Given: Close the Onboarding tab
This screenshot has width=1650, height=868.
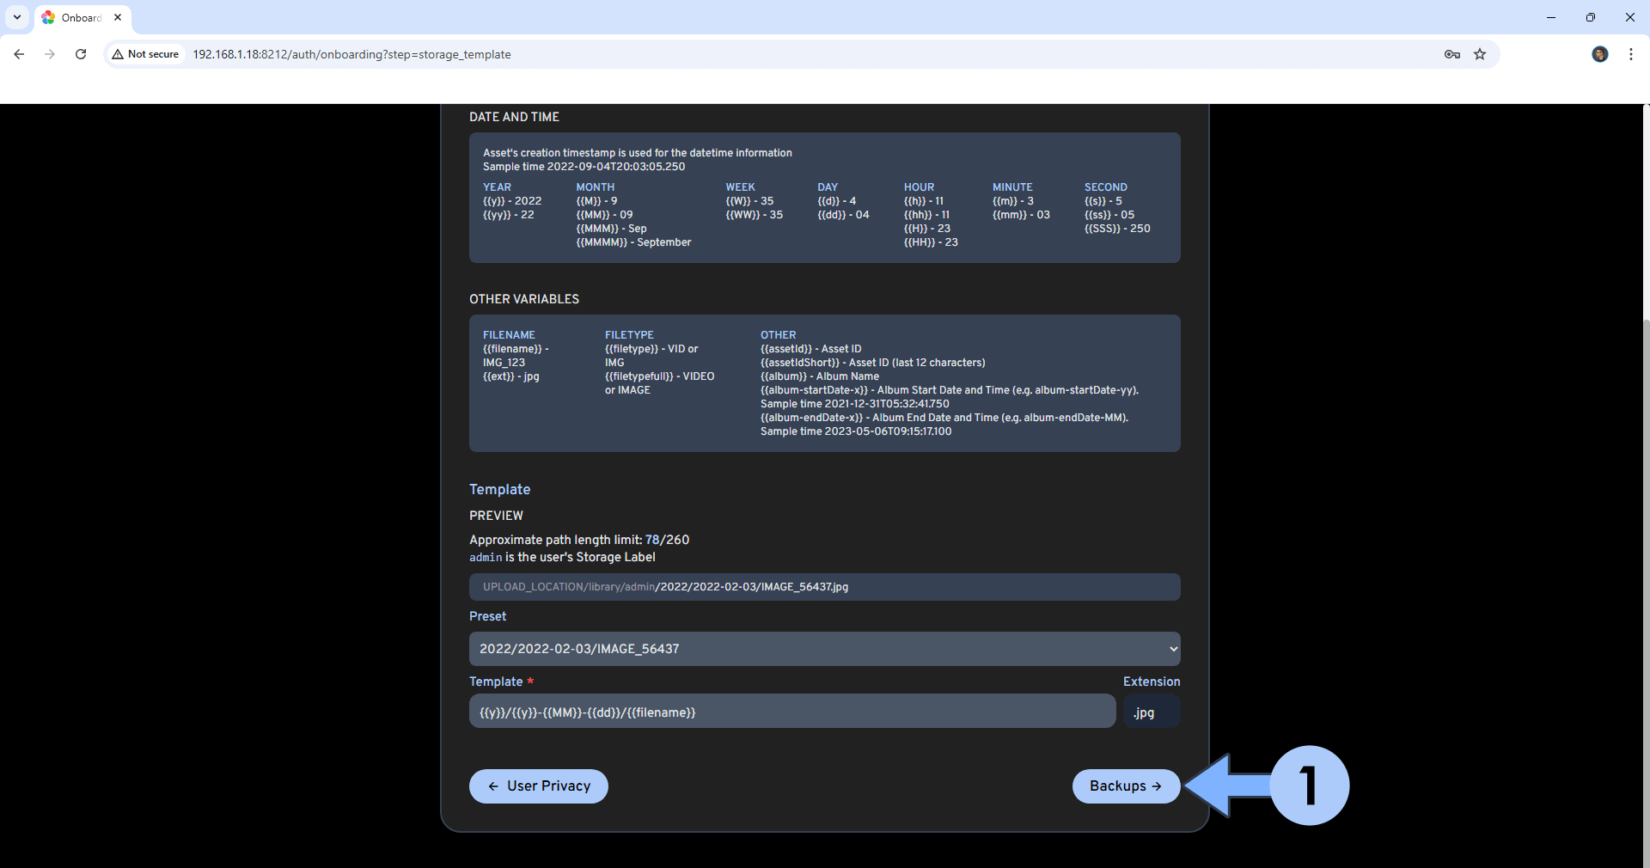Looking at the screenshot, I should coord(118,17).
